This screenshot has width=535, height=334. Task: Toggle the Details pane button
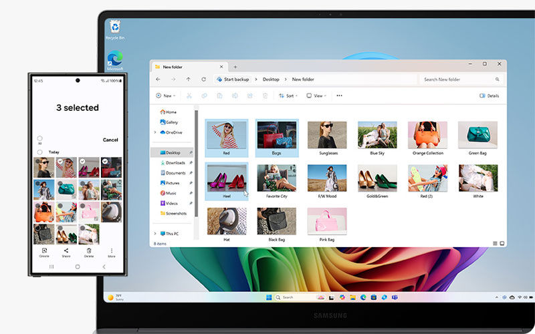tap(490, 96)
